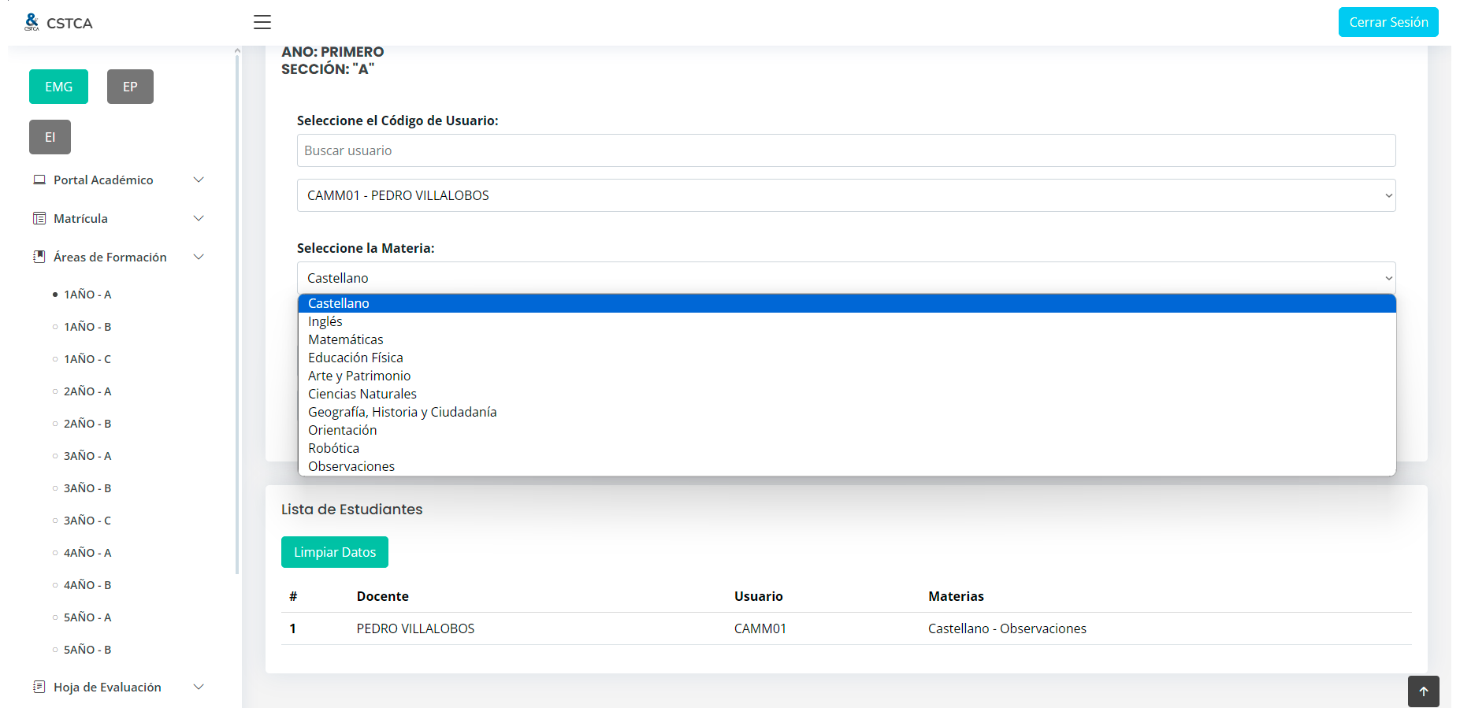Pick Educación Física option
The height and width of the screenshot is (708, 1460).
coord(355,358)
